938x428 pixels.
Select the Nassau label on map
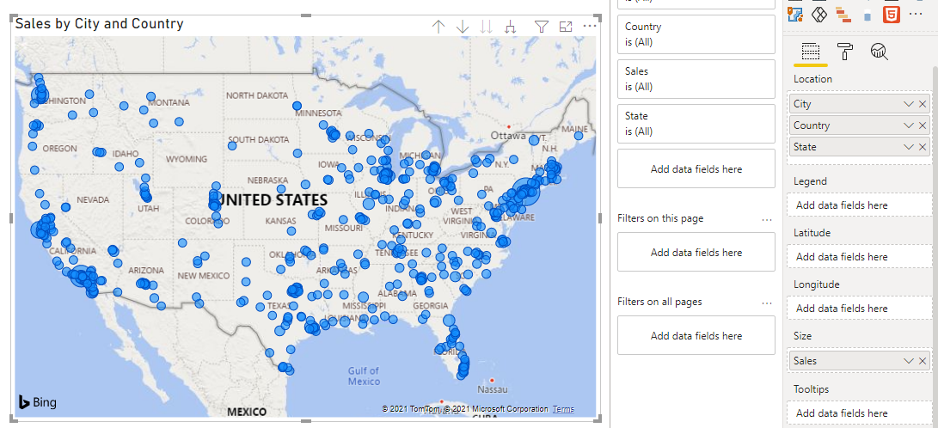click(x=494, y=389)
